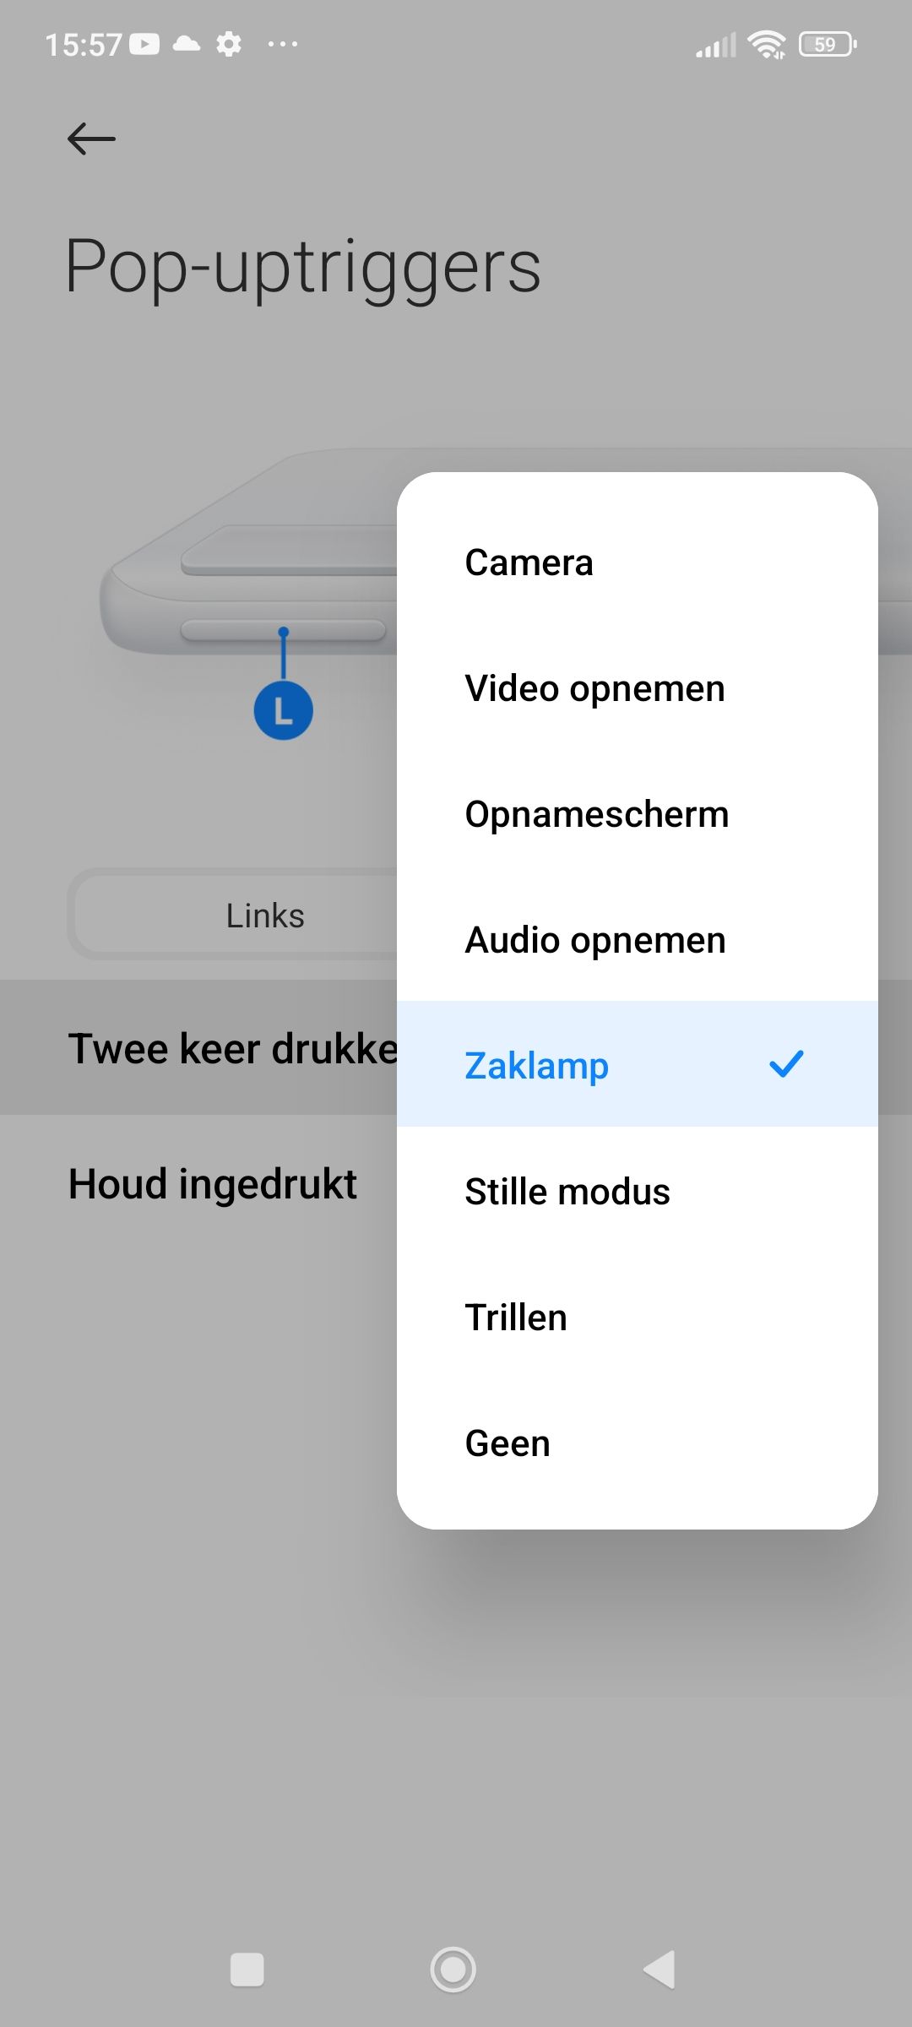Tap the battery indicator icon

828,44
